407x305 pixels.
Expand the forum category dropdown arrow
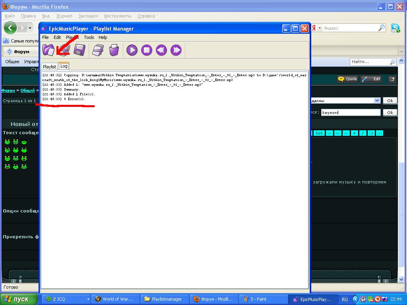point(377,101)
